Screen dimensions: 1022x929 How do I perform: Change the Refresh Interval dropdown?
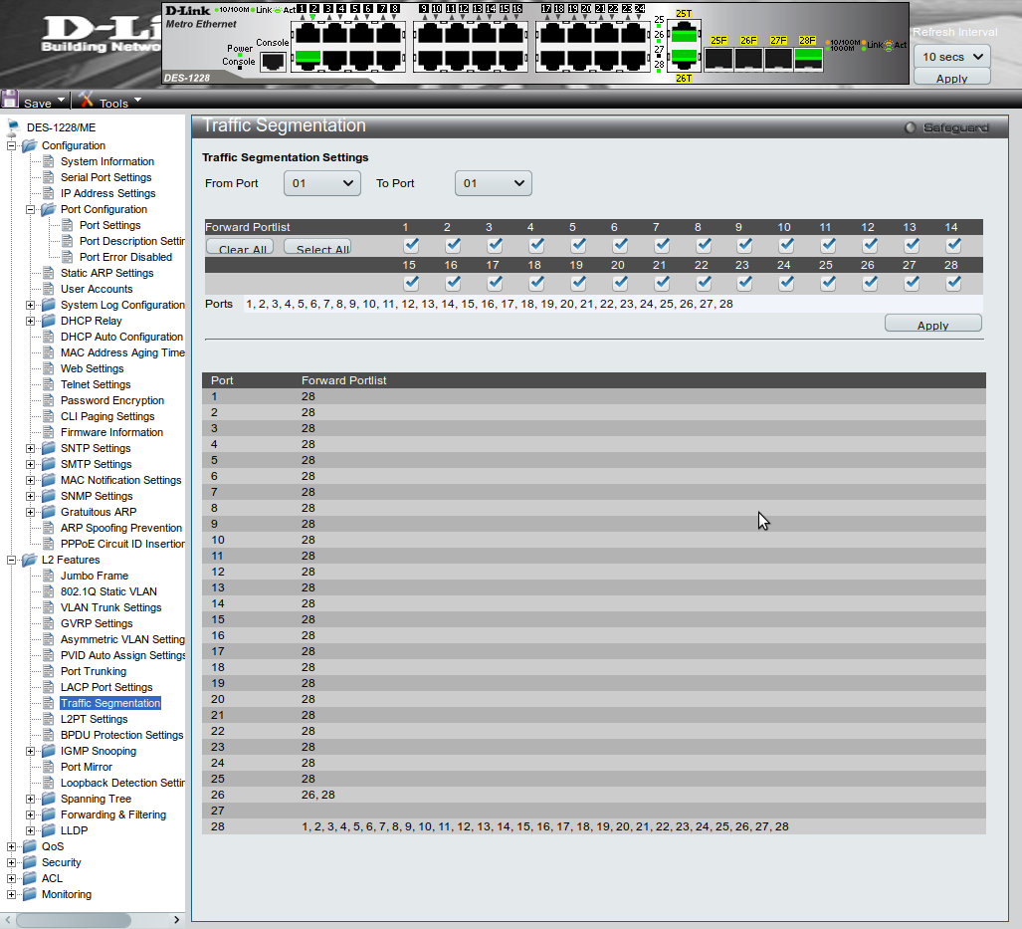coord(951,57)
